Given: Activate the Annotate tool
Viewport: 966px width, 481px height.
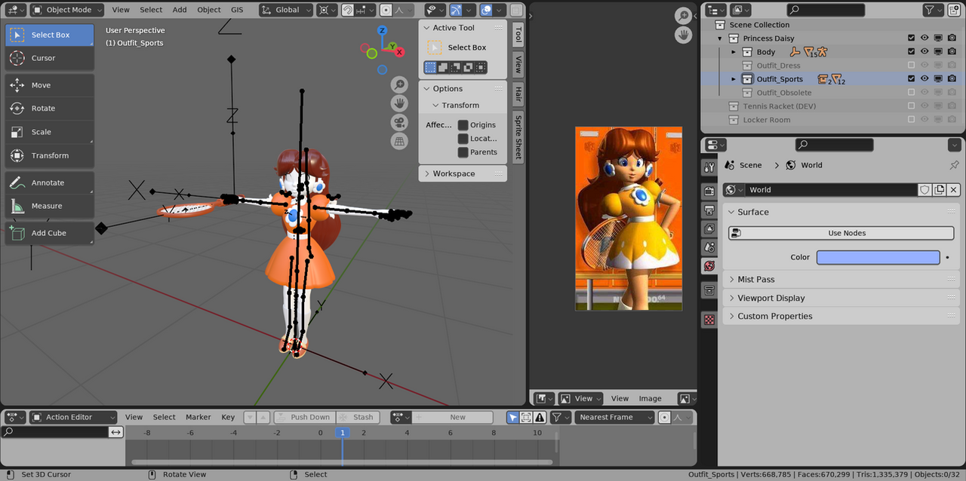Looking at the screenshot, I should [x=50, y=182].
